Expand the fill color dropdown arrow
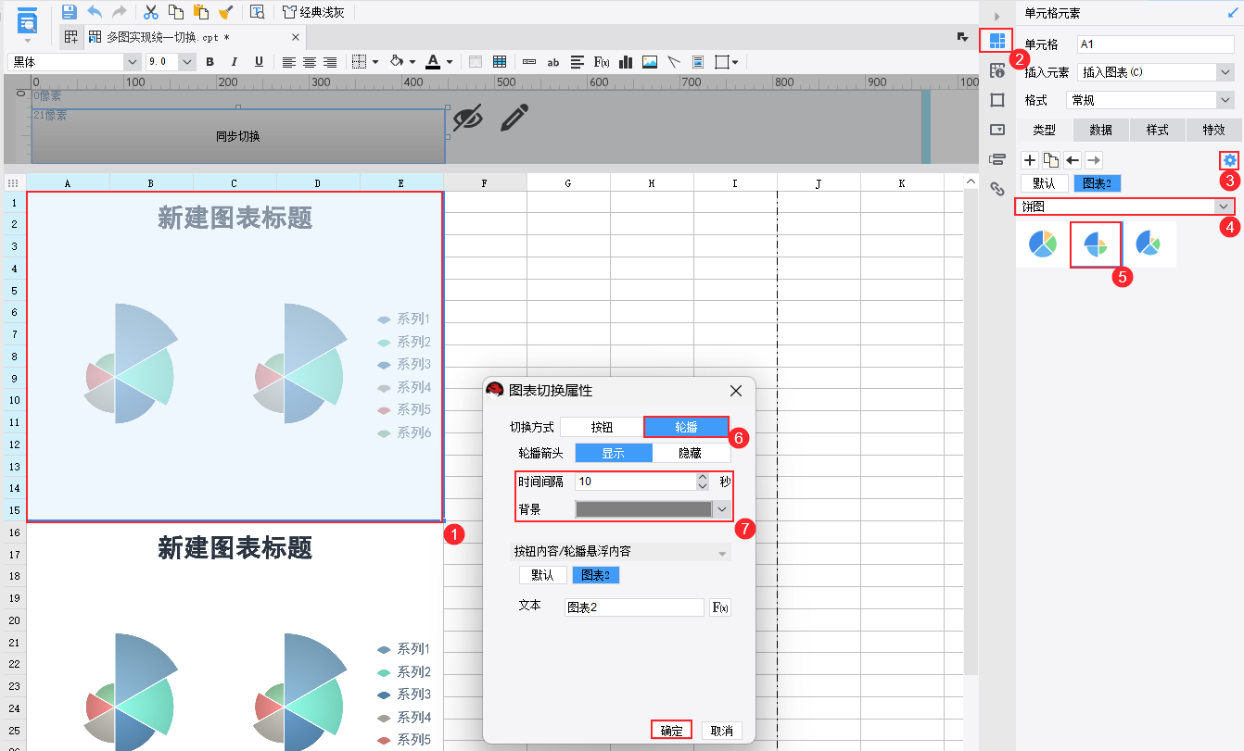This screenshot has width=1244, height=751. 413,62
